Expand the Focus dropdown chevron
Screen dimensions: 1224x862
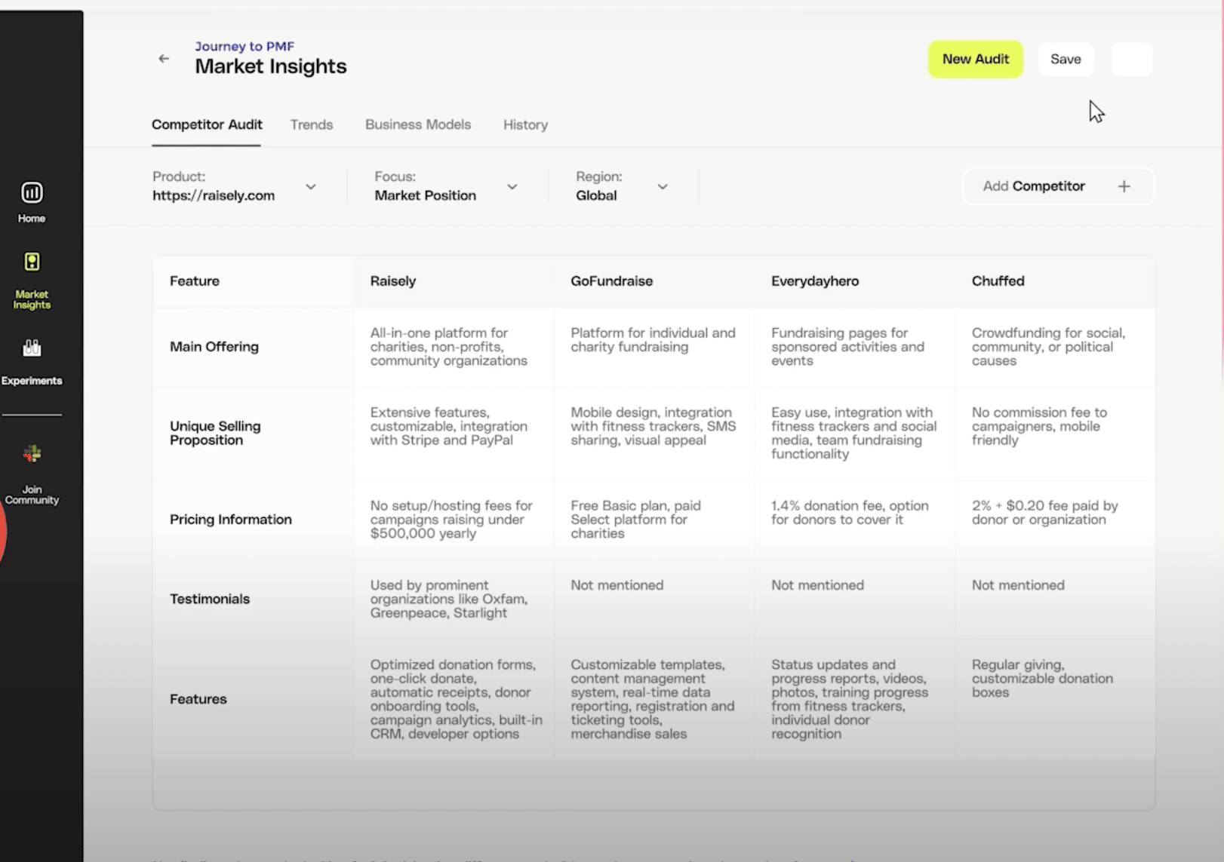(x=512, y=186)
